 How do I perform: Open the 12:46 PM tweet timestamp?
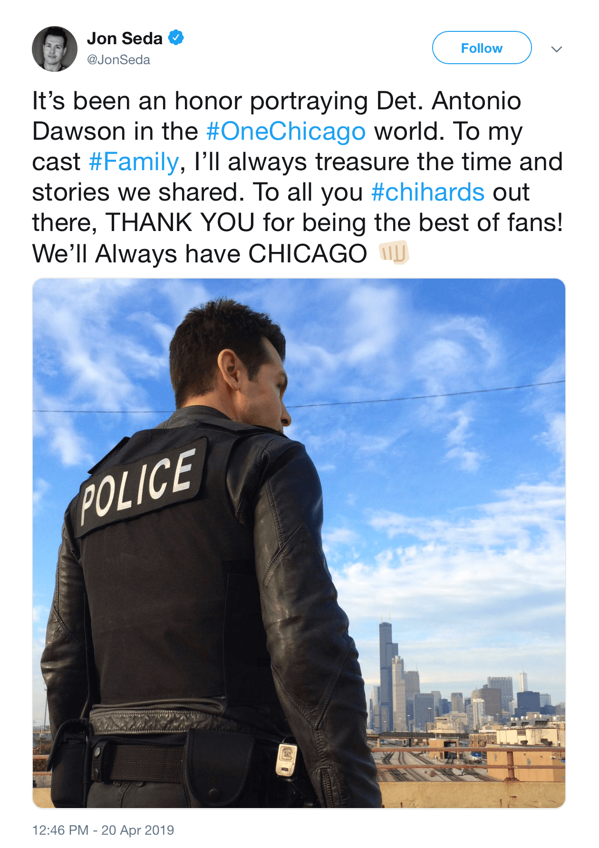60,830
